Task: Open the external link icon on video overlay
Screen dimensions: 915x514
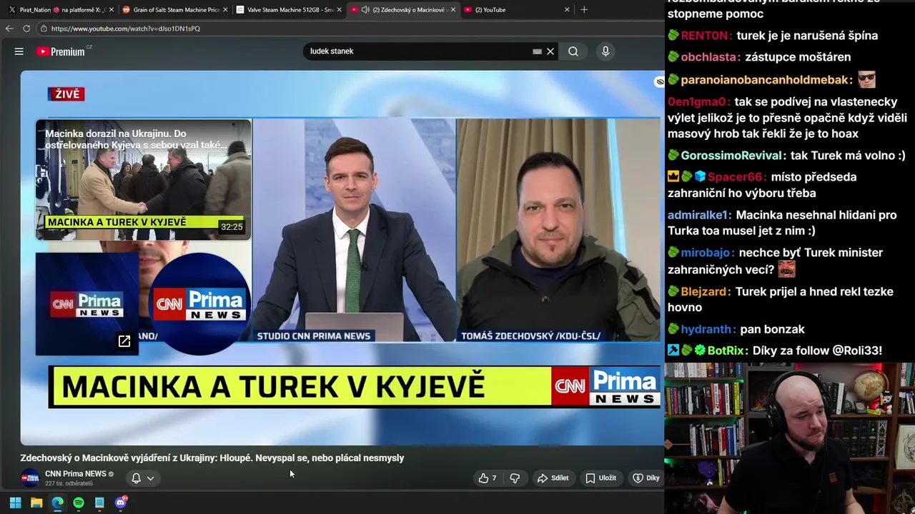Action: point(124,341)
